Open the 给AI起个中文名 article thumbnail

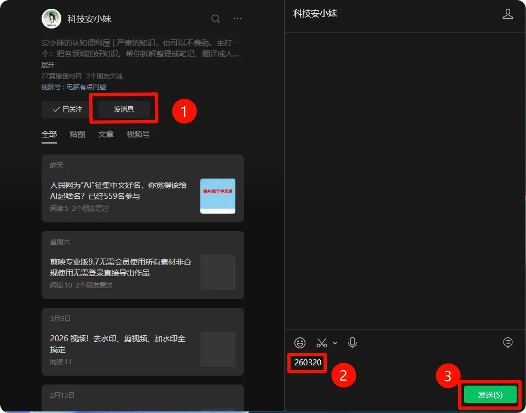click(x=218, y=196)
